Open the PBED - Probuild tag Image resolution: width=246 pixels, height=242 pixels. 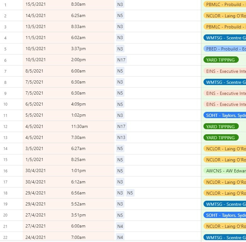pyautogui.click(x=225, y=49)
